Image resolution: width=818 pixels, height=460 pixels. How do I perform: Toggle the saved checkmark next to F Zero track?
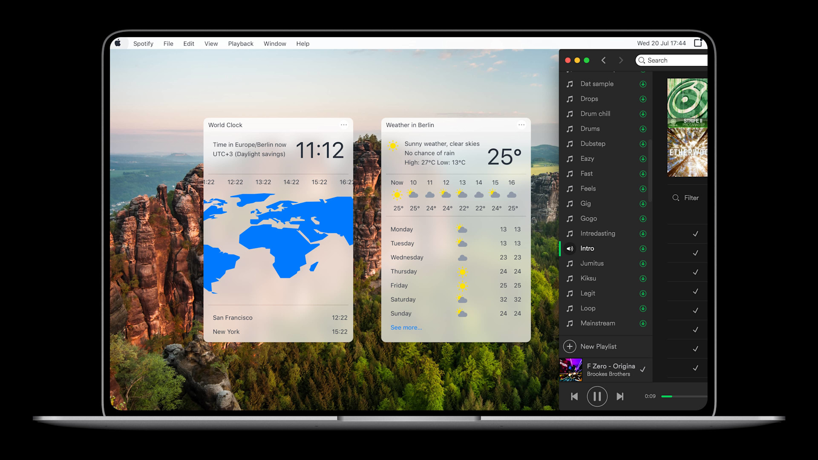pos(643,370)
